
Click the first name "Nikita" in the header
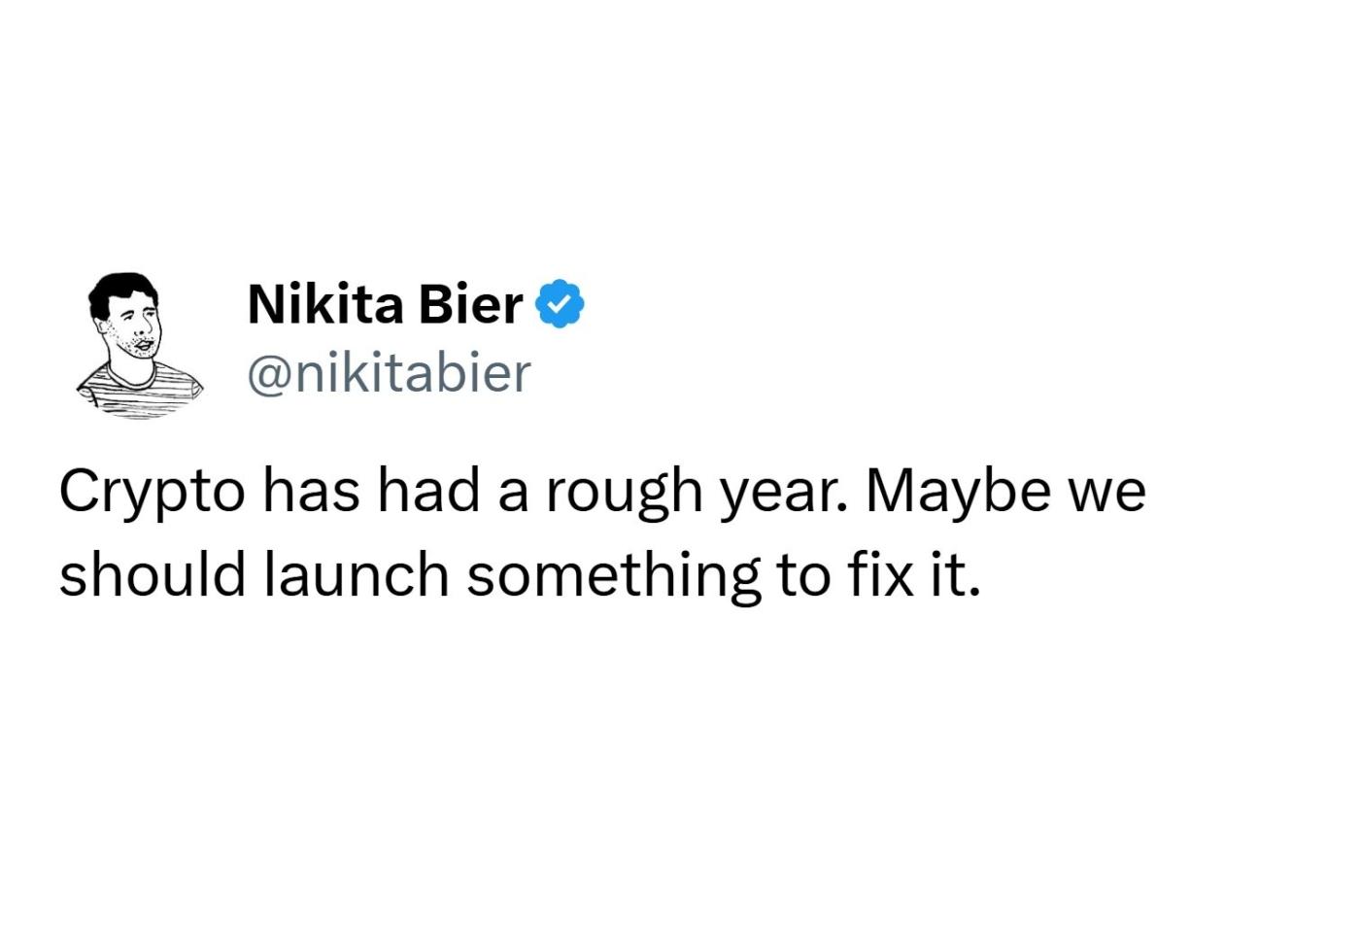pos(325,304)
